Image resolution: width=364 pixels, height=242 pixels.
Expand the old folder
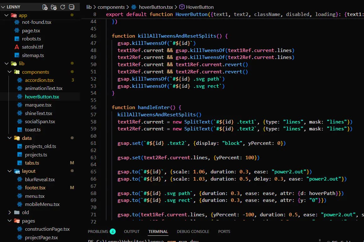(x=9, y=212)
